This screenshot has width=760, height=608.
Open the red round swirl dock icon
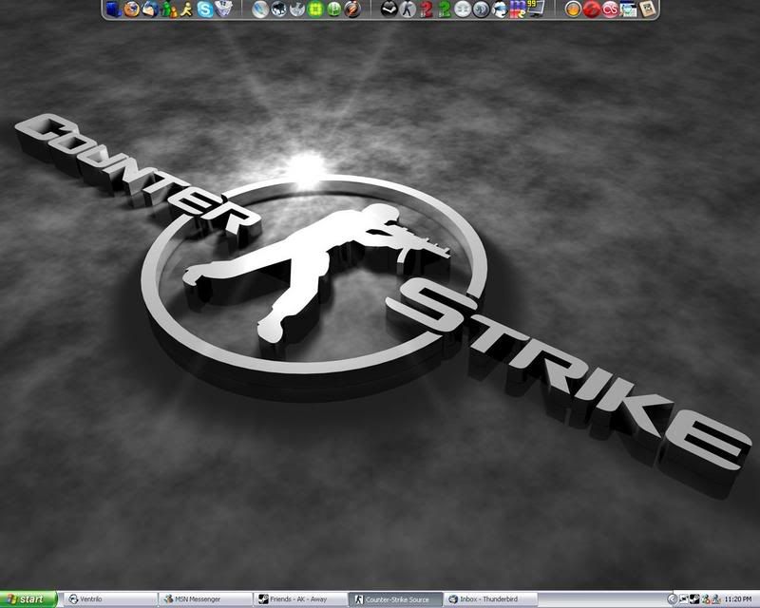point(591,9)
